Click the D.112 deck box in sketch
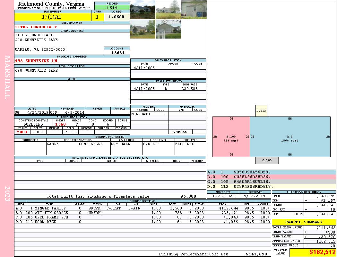 click(x=261, y=111)
